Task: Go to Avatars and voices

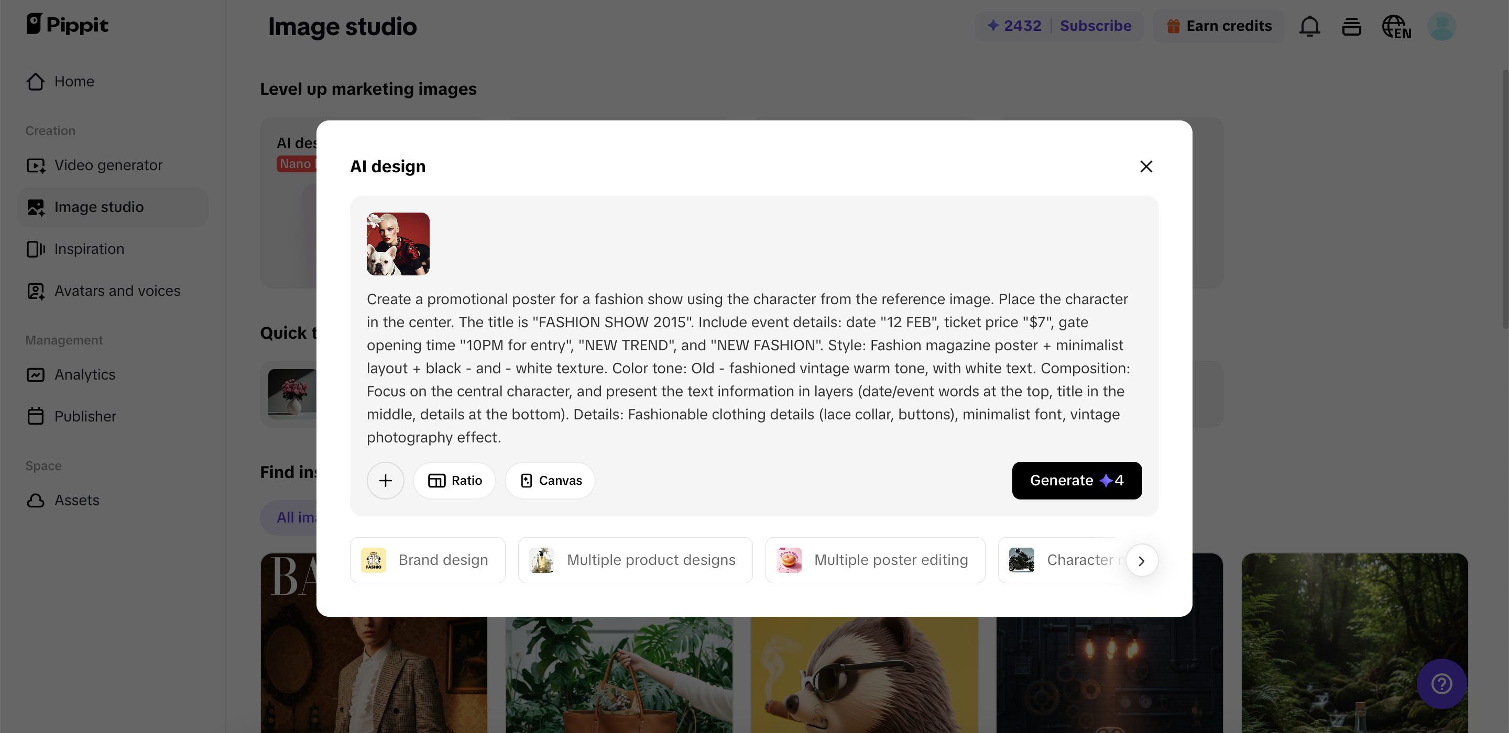Action: pyautogui.click(x=117, y=291)
